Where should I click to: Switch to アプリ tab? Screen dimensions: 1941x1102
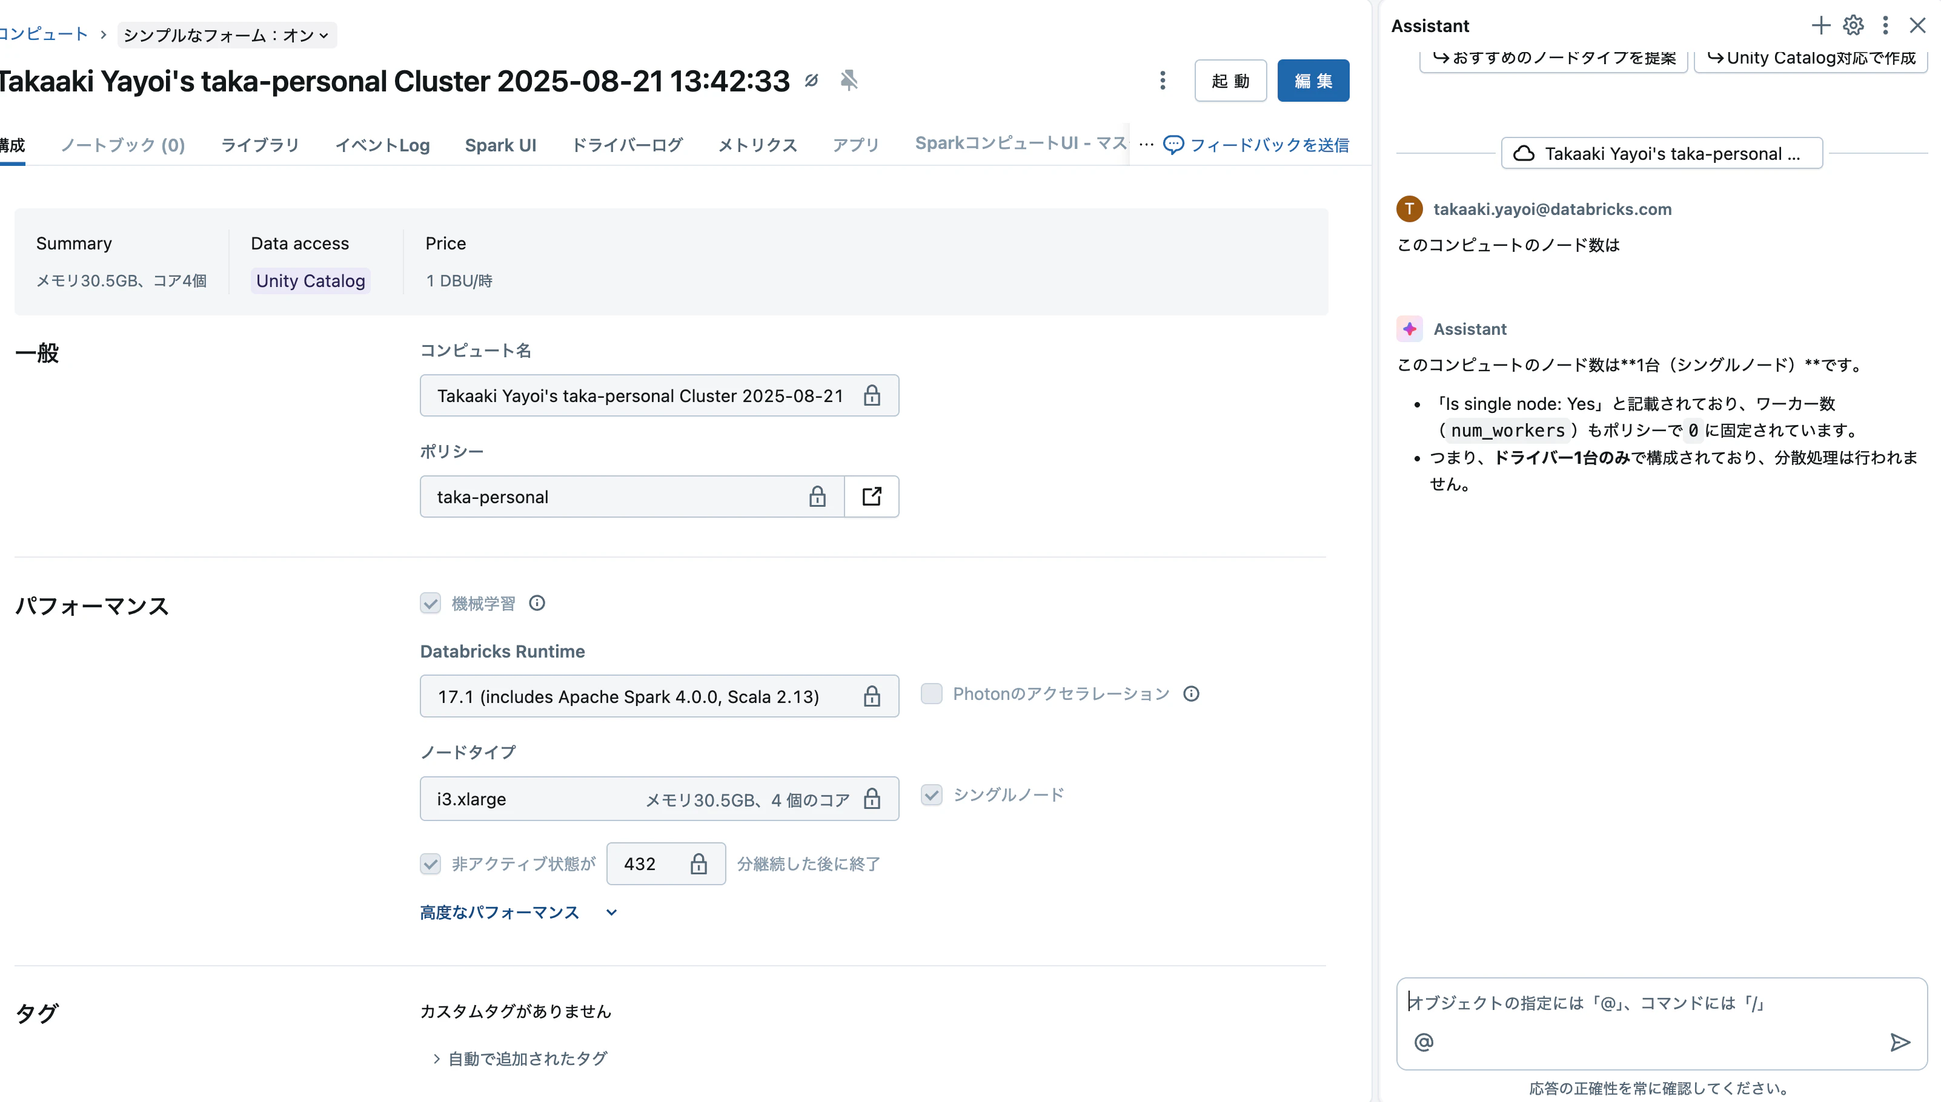(855, 145)
